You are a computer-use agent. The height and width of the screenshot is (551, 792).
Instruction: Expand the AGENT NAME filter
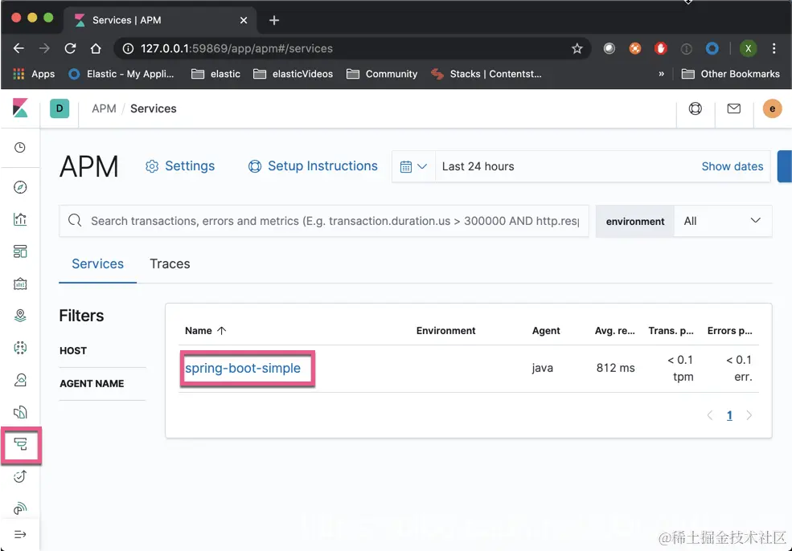[92, 383]
